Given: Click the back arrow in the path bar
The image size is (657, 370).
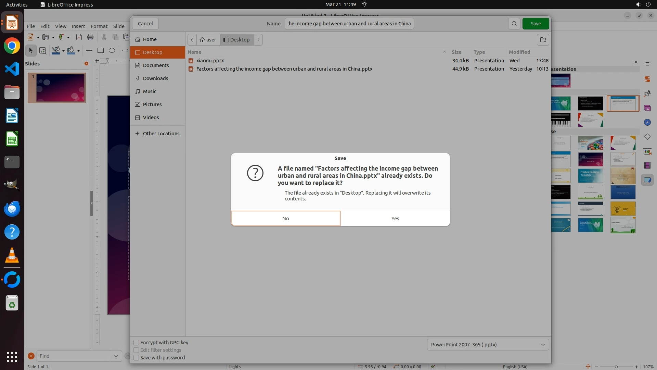Looking at the screenshot, I should [x=192, y=40].
